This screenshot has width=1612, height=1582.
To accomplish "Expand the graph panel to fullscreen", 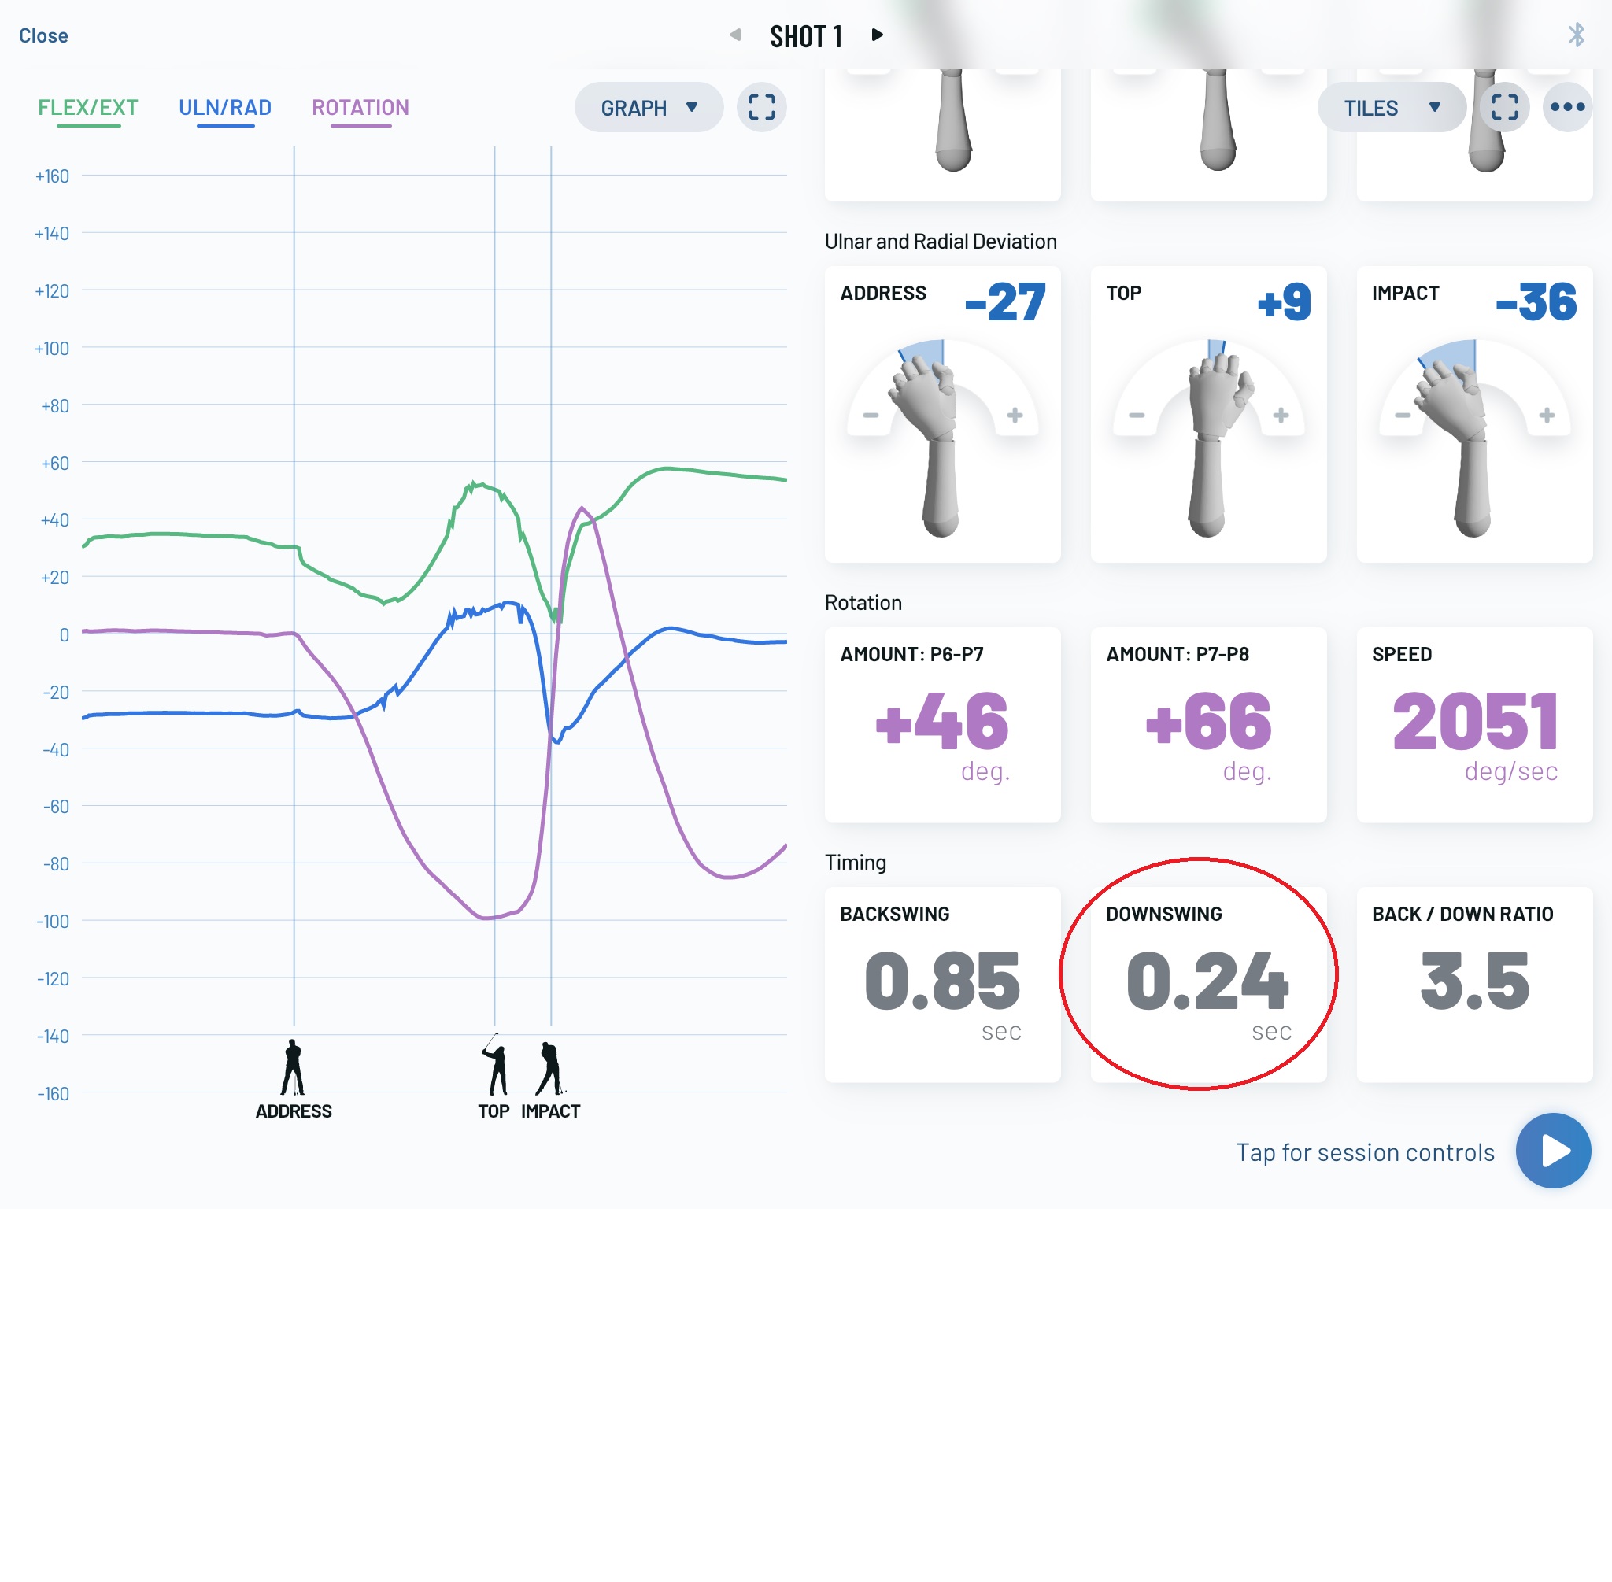I will (x=761, y=107).
